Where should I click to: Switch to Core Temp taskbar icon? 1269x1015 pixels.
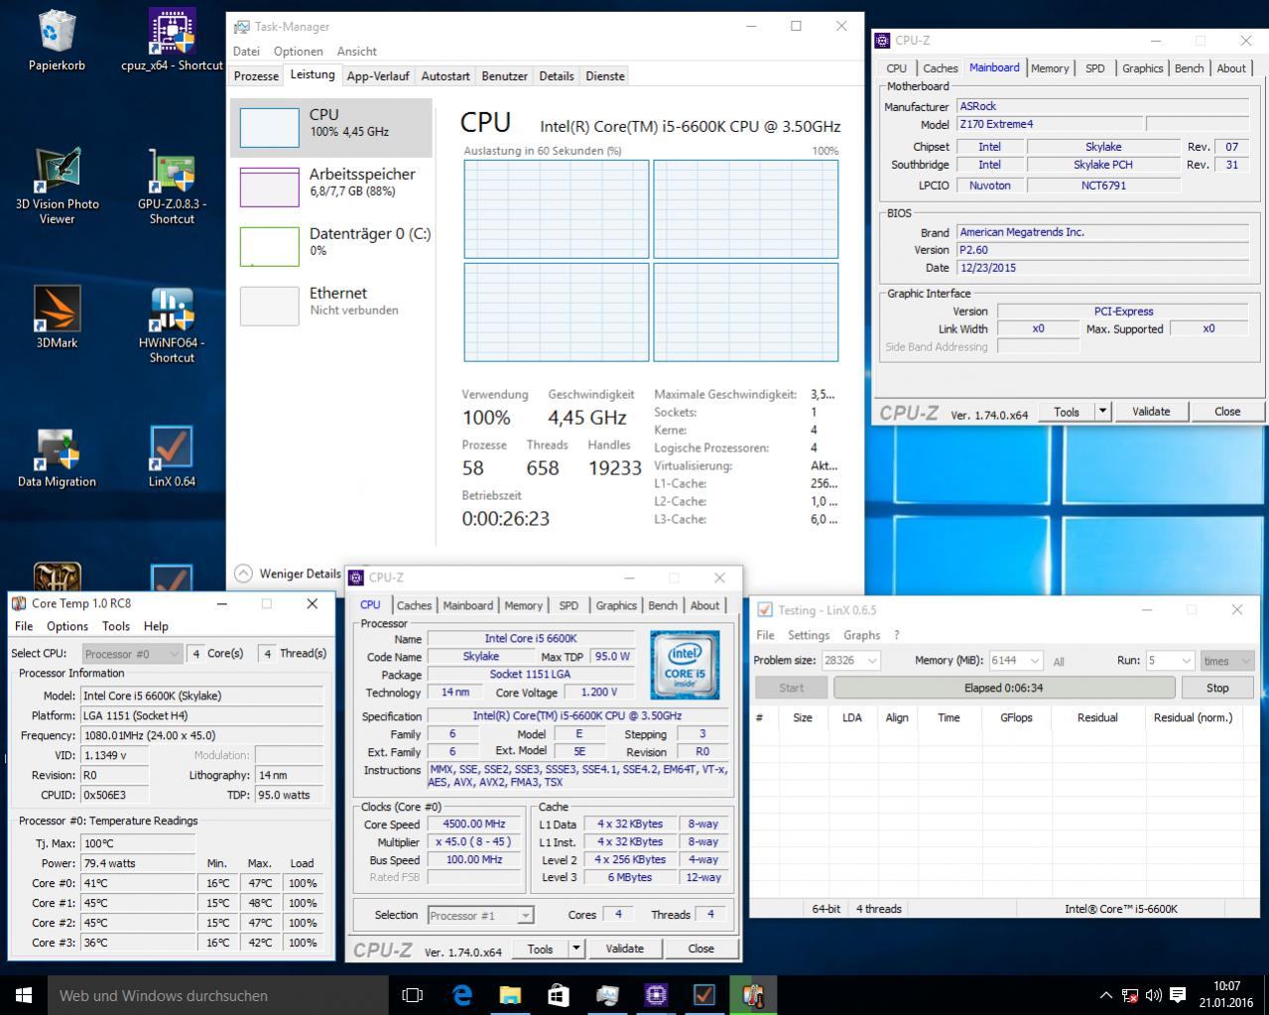pyautogui.click(x=753, y=995)
